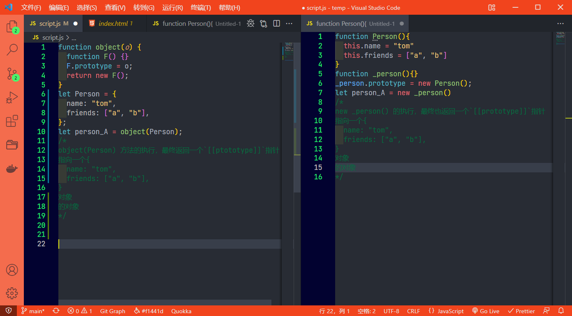Open more actions for left editor group
Viewport: 572px width, 316px height.
click(290, 23)
